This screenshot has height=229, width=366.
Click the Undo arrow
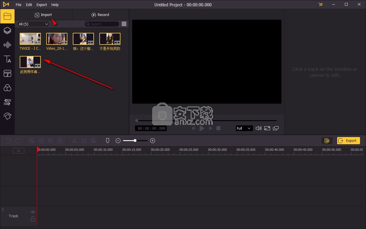pyautogui.click(x=8, y=140)
